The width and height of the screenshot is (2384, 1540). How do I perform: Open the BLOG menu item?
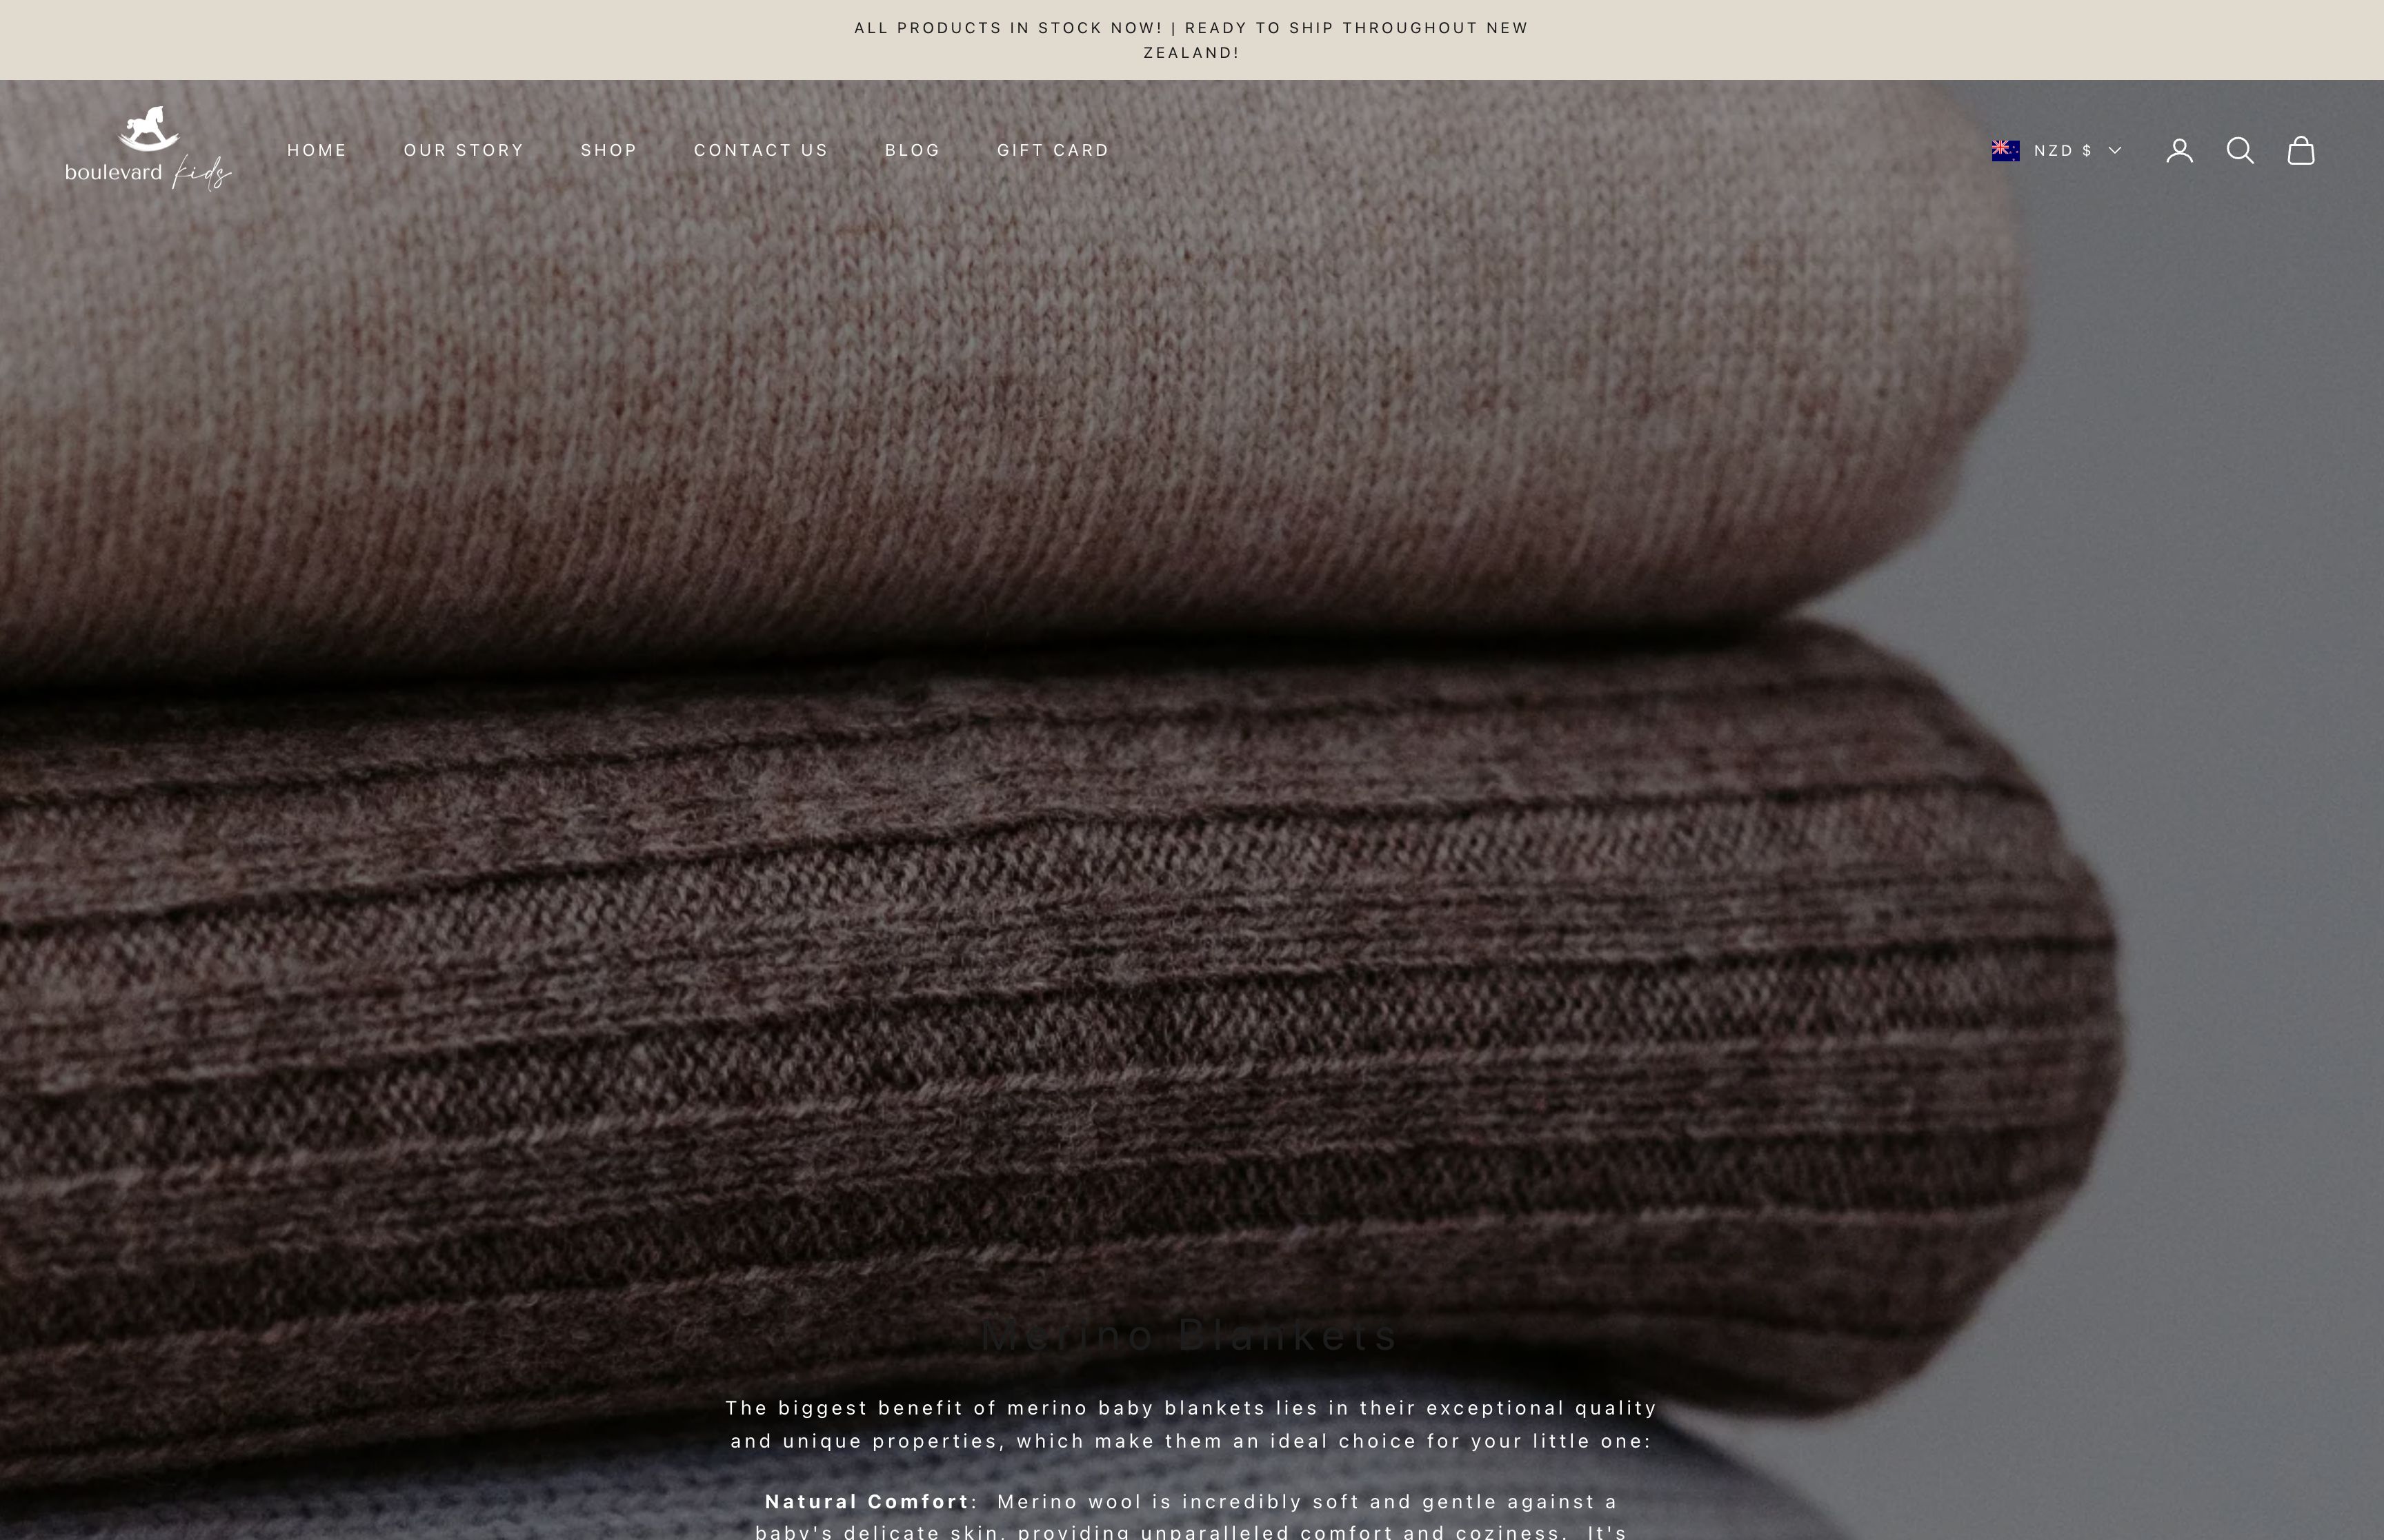[911, 150]
